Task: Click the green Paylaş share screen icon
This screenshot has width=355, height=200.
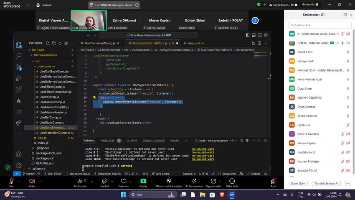Action: (x=143, y=181)
